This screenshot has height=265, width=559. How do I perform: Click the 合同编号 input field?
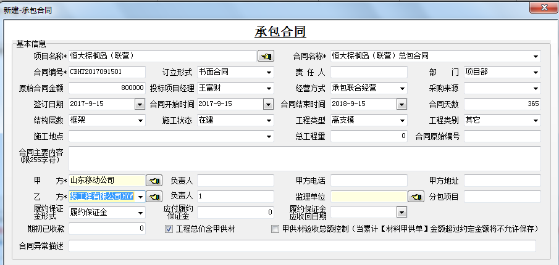107,72
